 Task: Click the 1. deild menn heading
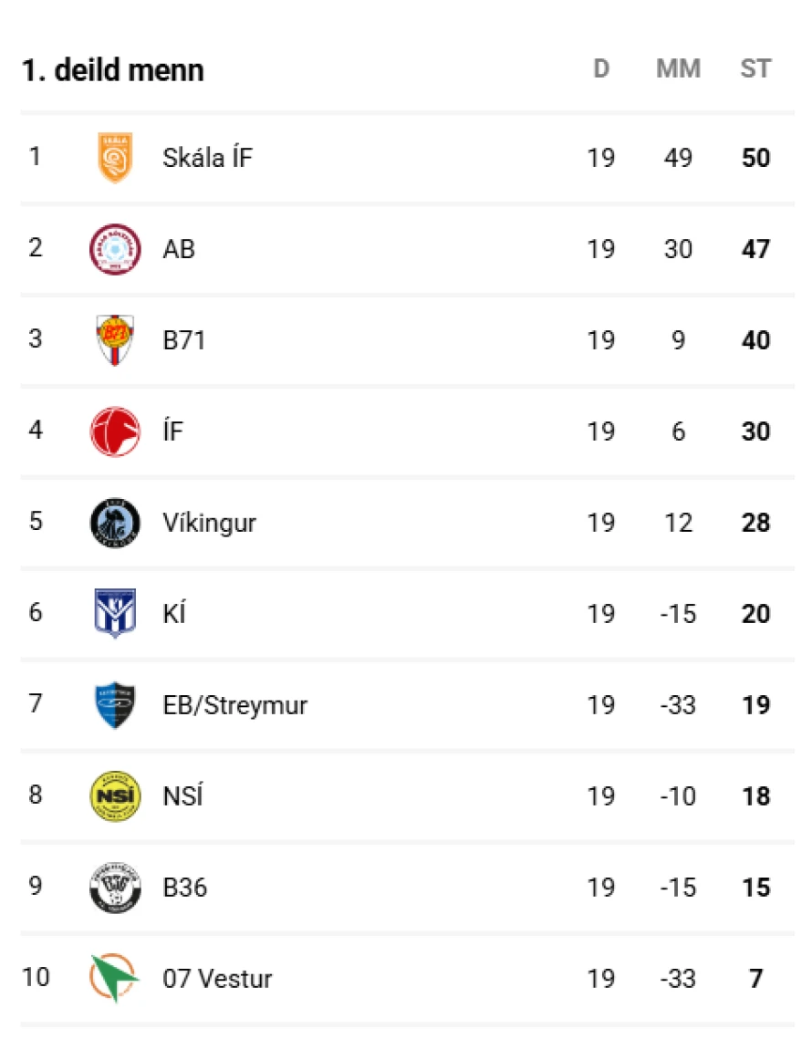[x=113, y=69]
